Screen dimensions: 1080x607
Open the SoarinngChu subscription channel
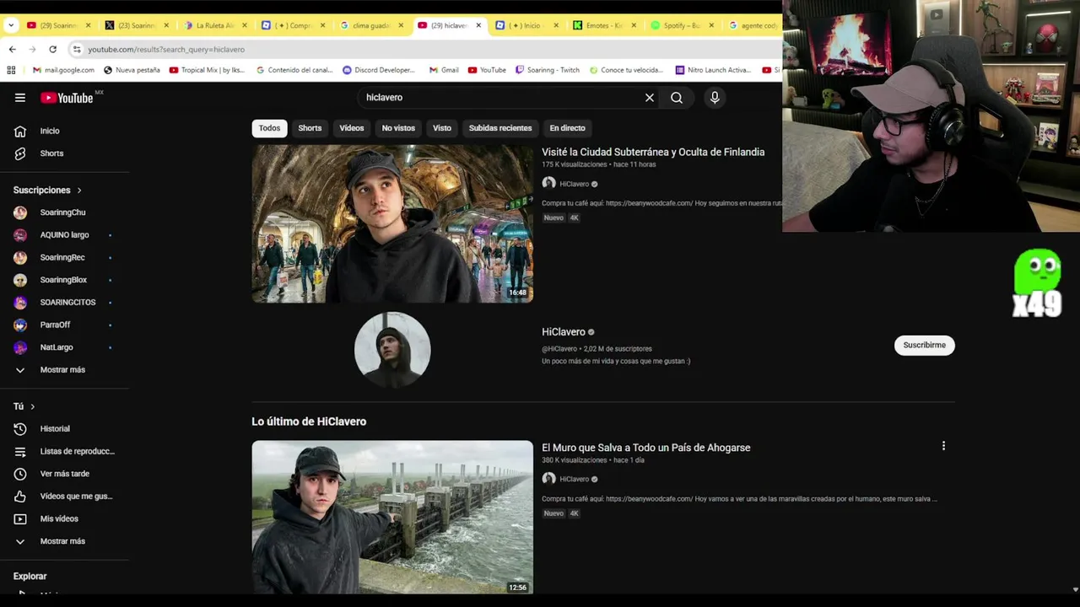tap(64, 212)
